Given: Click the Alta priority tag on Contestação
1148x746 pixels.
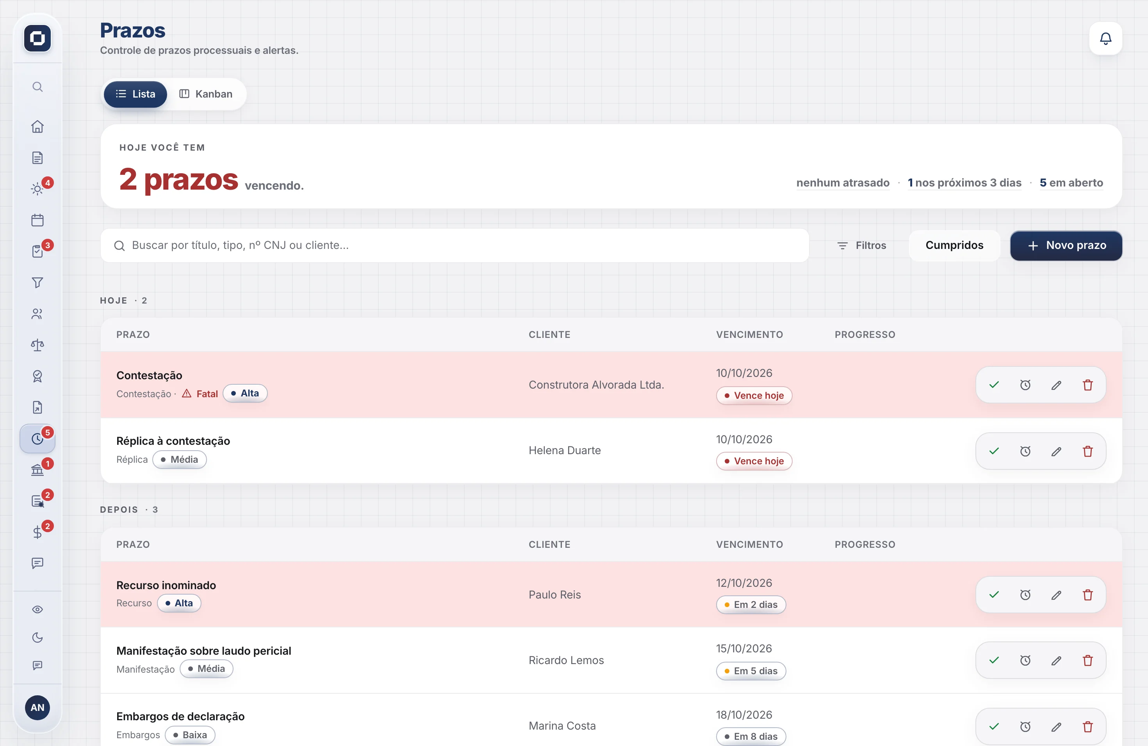Looking at the screenshot, I should click(245, 393).
